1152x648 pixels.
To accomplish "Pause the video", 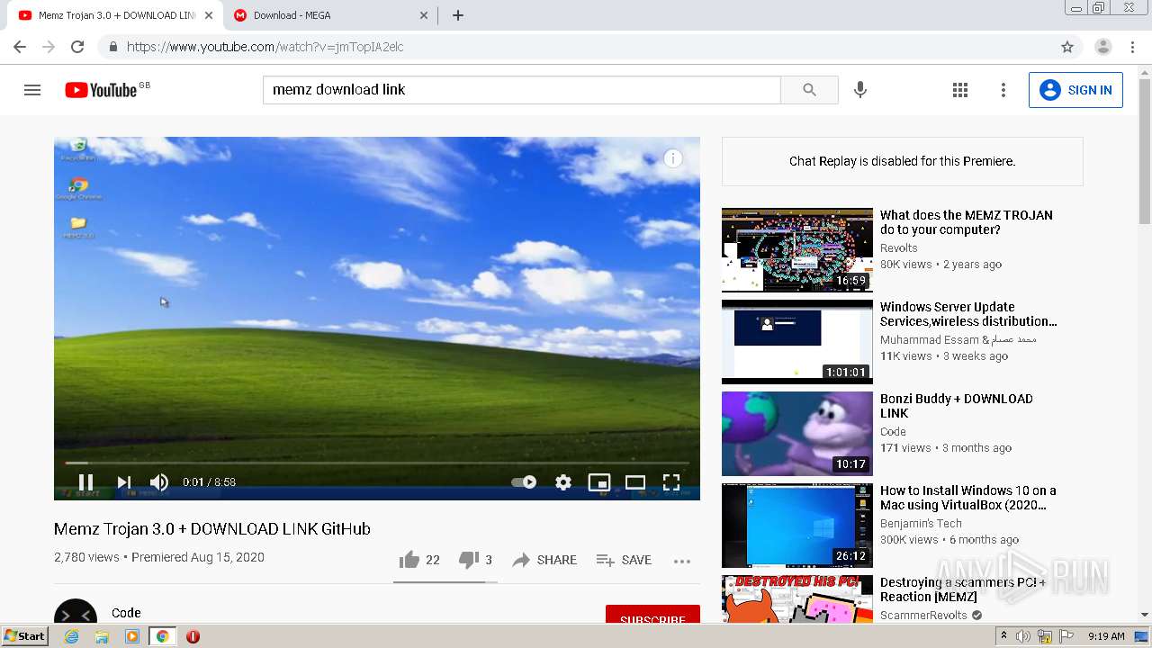I will pos(86,482).
